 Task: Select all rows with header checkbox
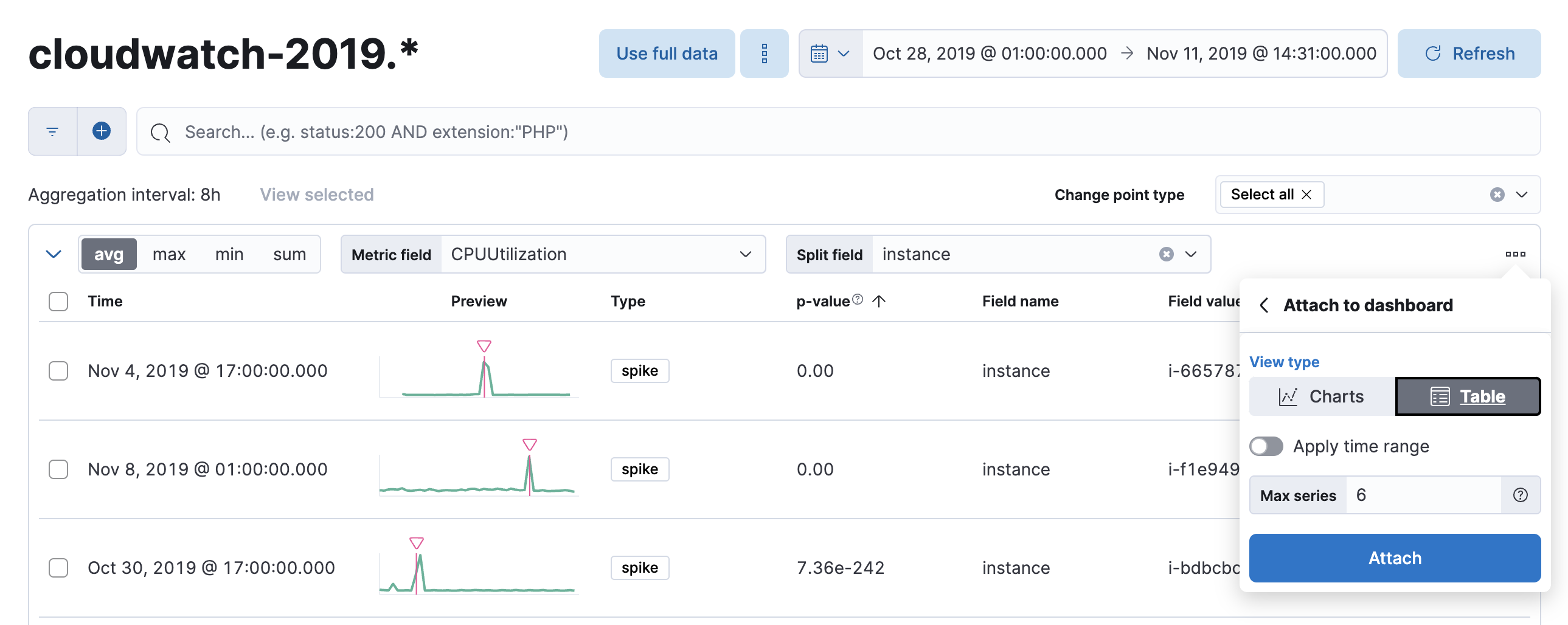pyautogui.click(x=58, y=301)
